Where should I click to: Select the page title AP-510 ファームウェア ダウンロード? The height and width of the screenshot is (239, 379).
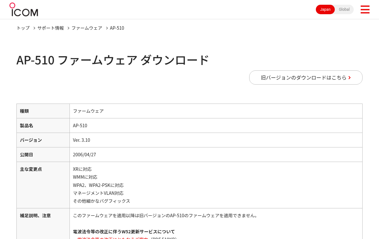113,60
